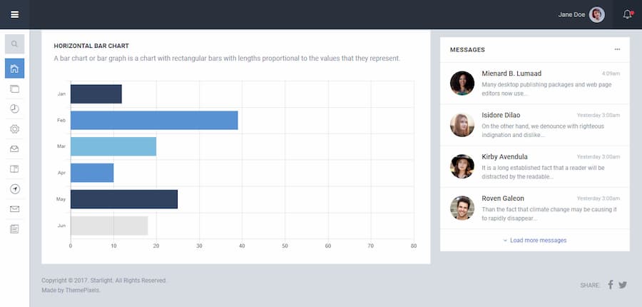Screen dimensions: 642x307
Task: Go to the home dashboard icon
Action: [x=14, y=69]
